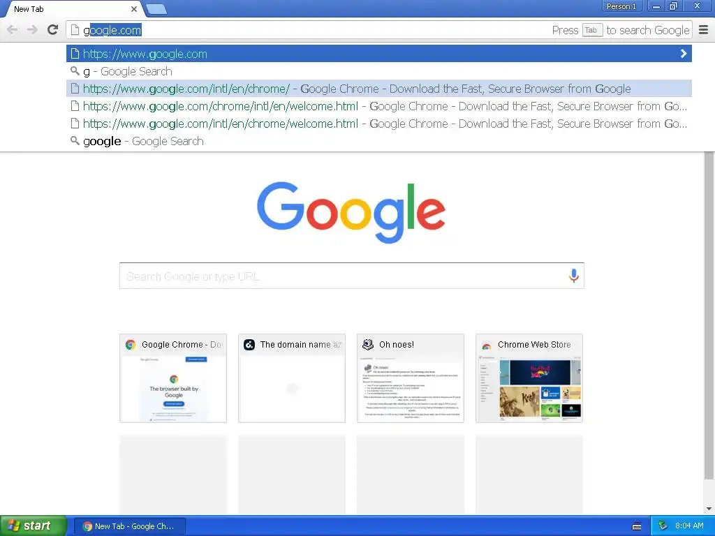Select the New Tab tab

pyautogui.click(x=73, y=9)
